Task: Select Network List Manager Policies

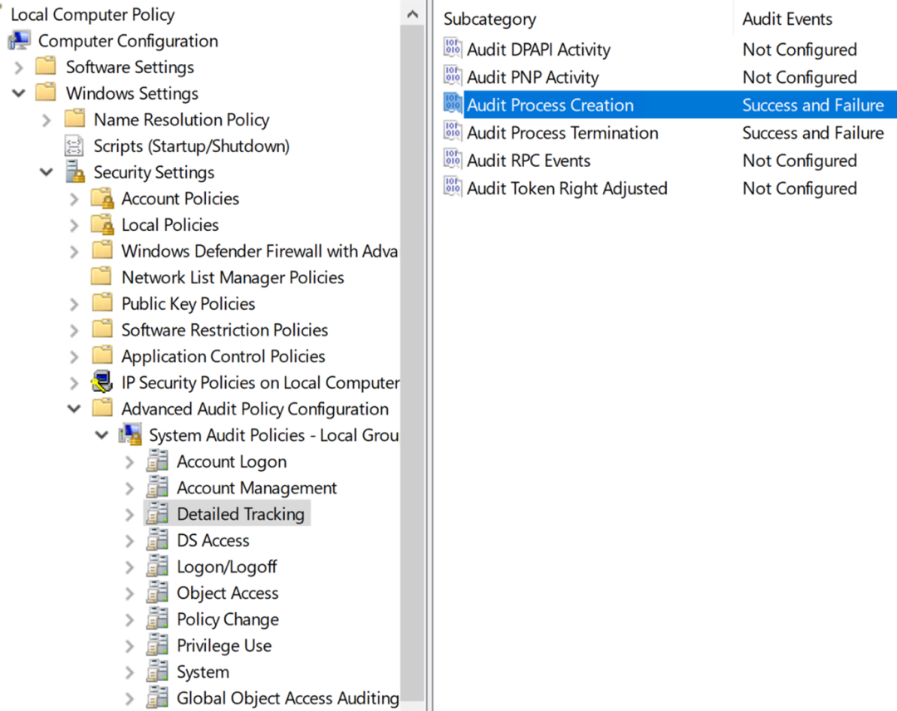Action: pos(233,277)
